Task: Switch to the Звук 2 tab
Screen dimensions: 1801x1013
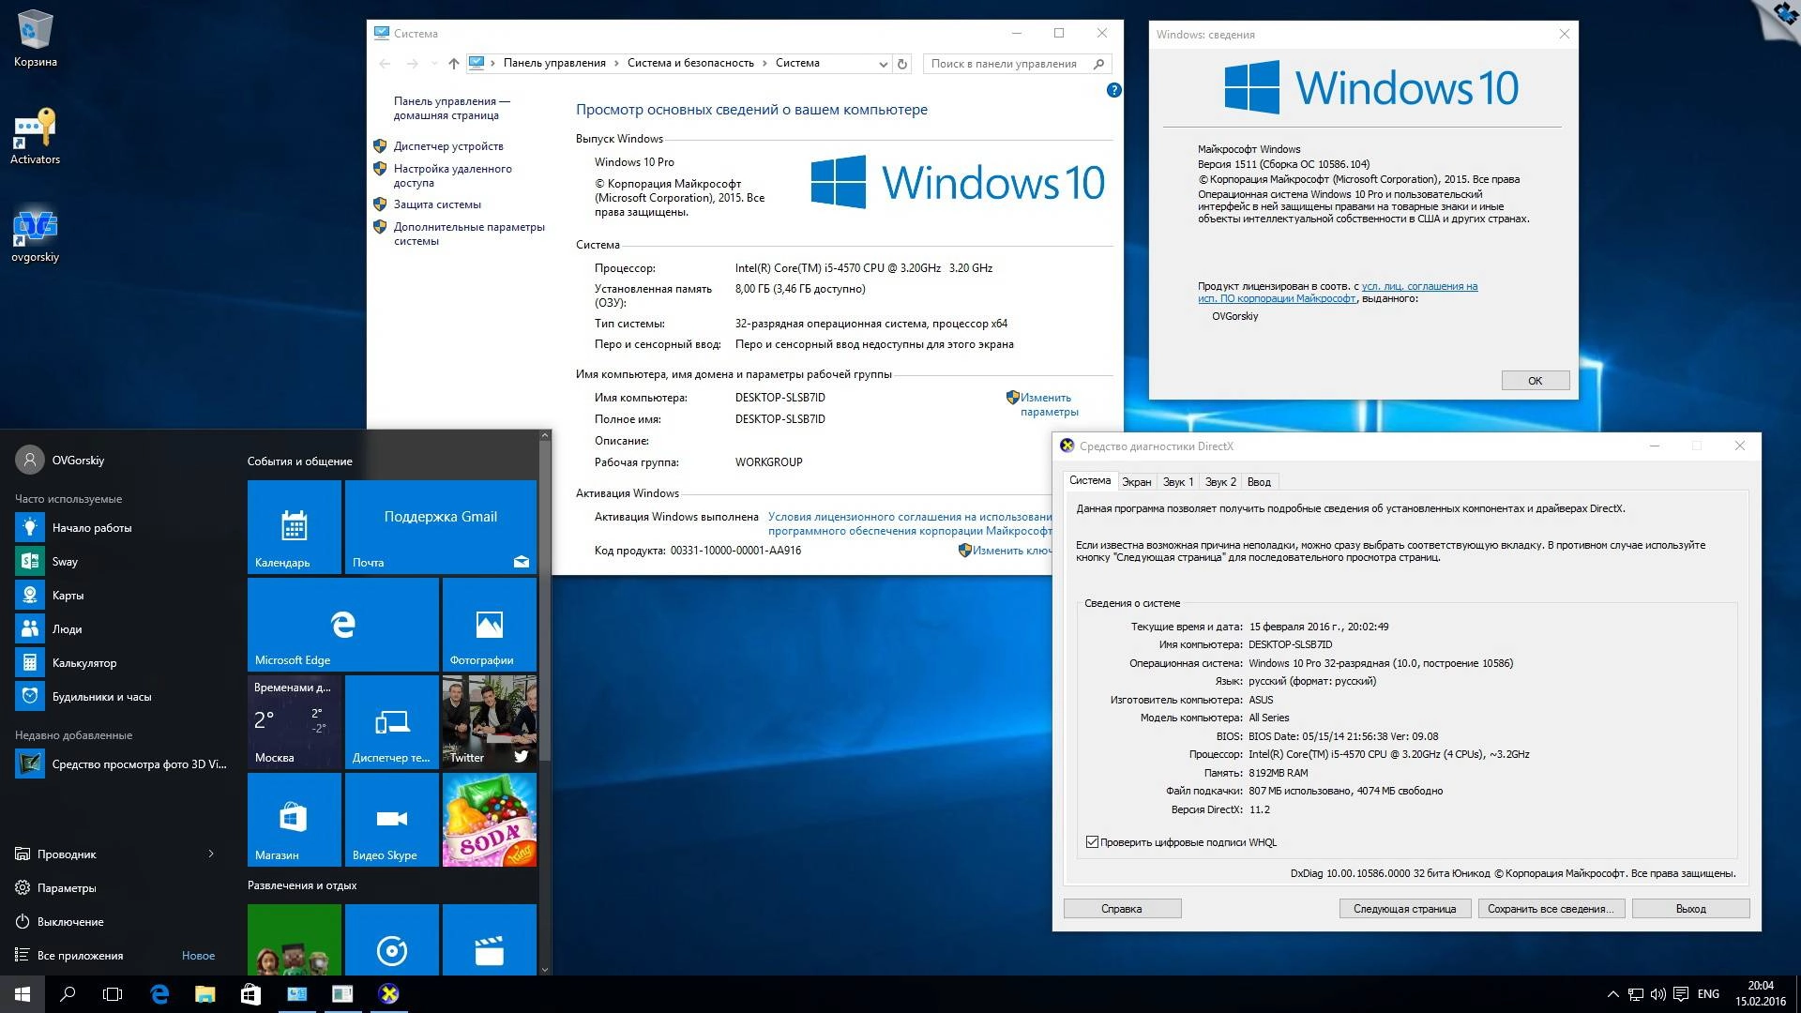Action: tap(1220, 482)
